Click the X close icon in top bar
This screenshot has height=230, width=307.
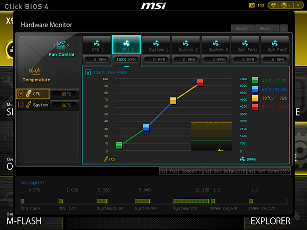[298, 5]
